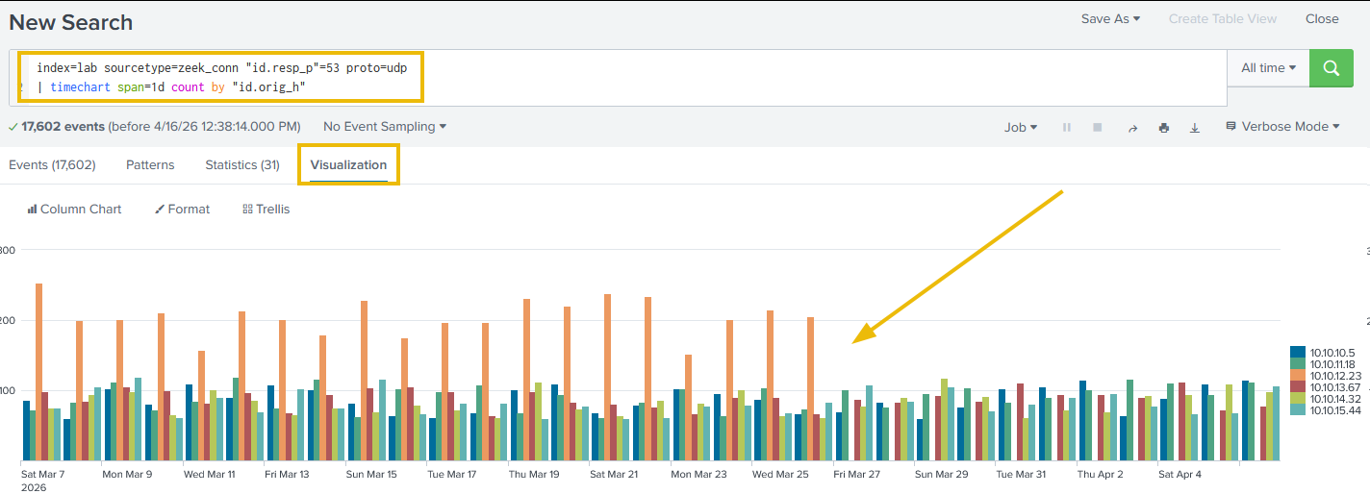Click the 10.10.12.23 orange legend swatch
This screenshot has width=1370, height=494.
coord(1298,376)
